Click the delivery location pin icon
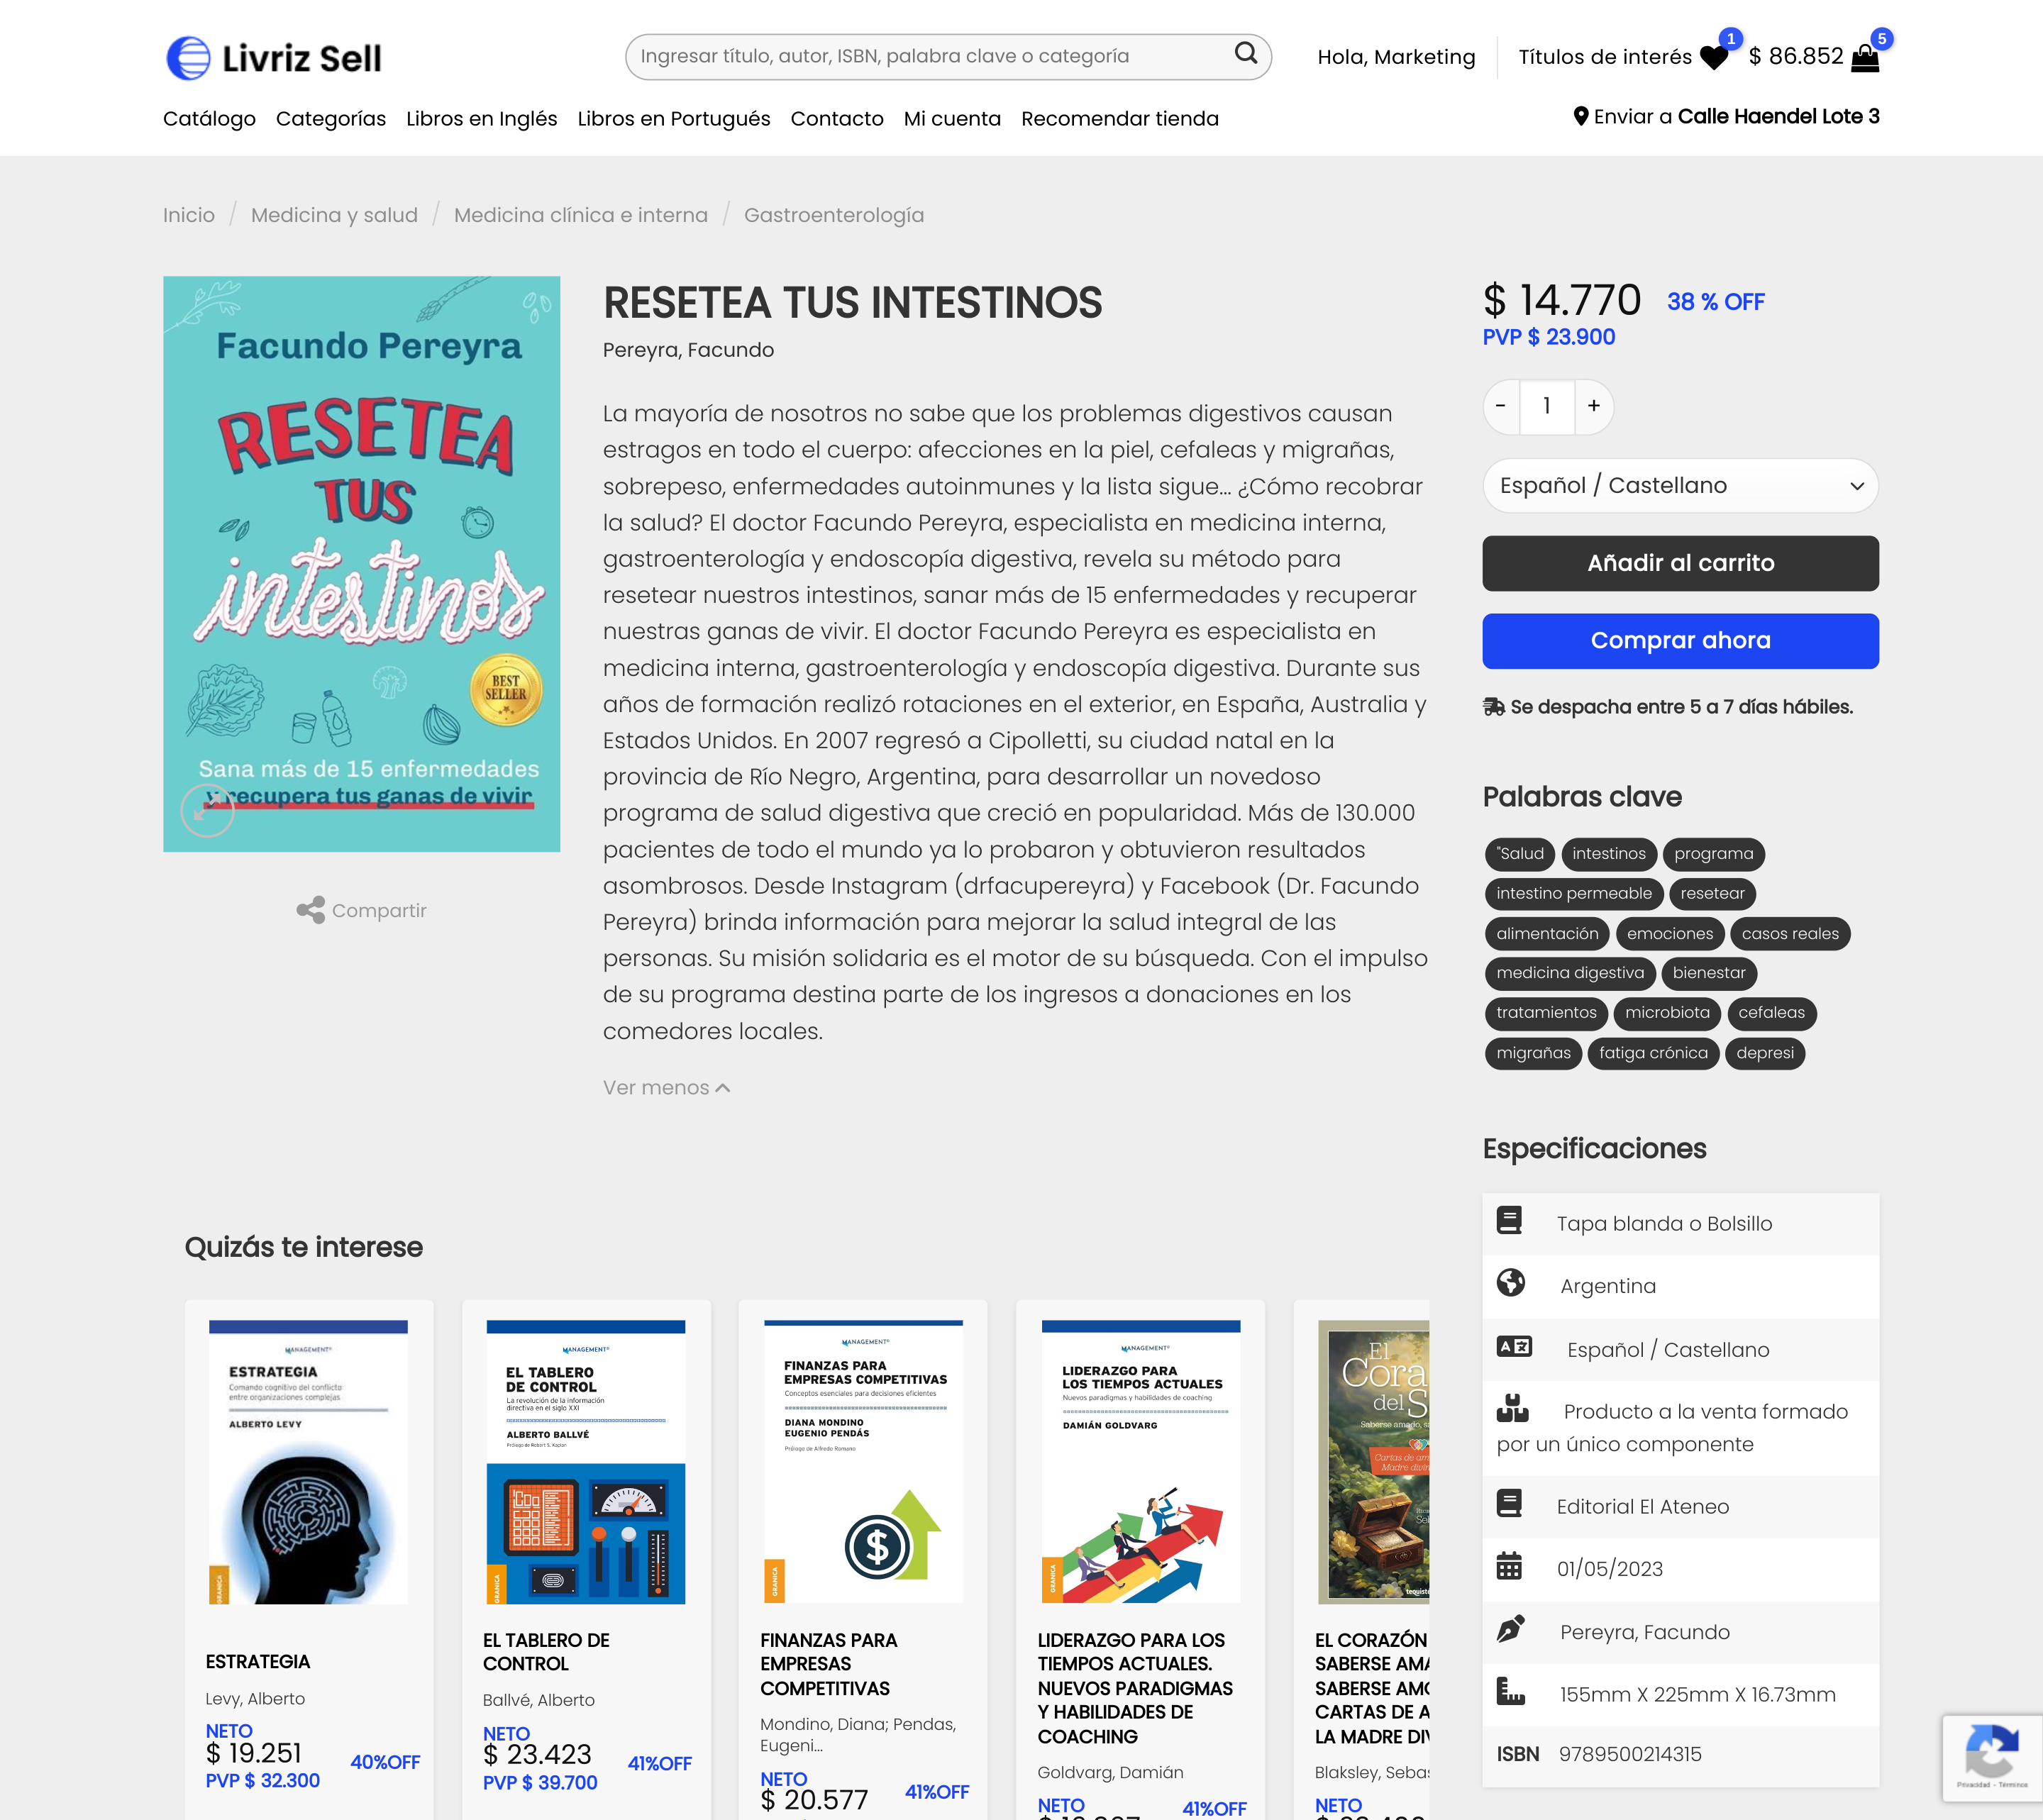 pyautogui.click(x=1580, y=116)
